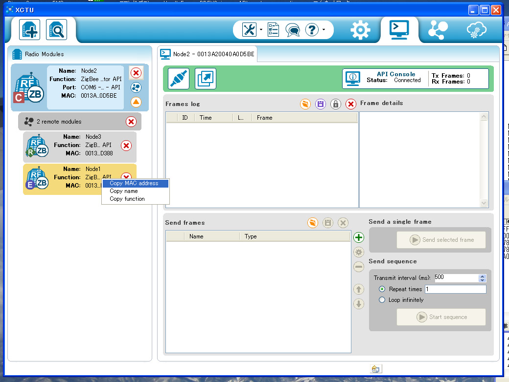This screenshot has height=382, width=509.
Task: Expand the Tools dropdown arrow
Action: 261,30
